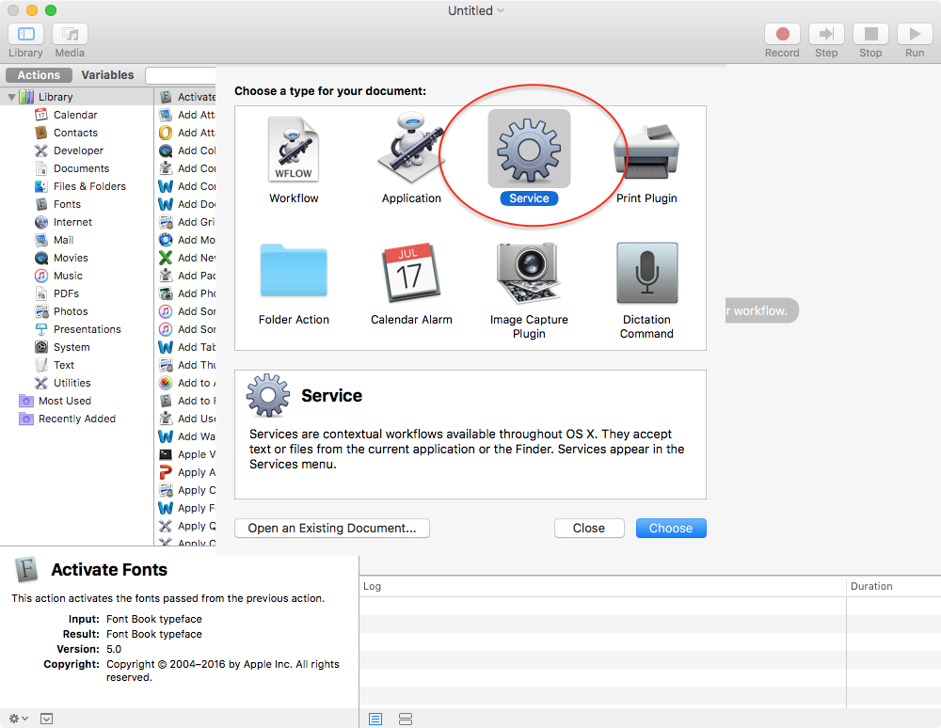
Task: Select the Add Gri action row
Action: pos(186,223)
